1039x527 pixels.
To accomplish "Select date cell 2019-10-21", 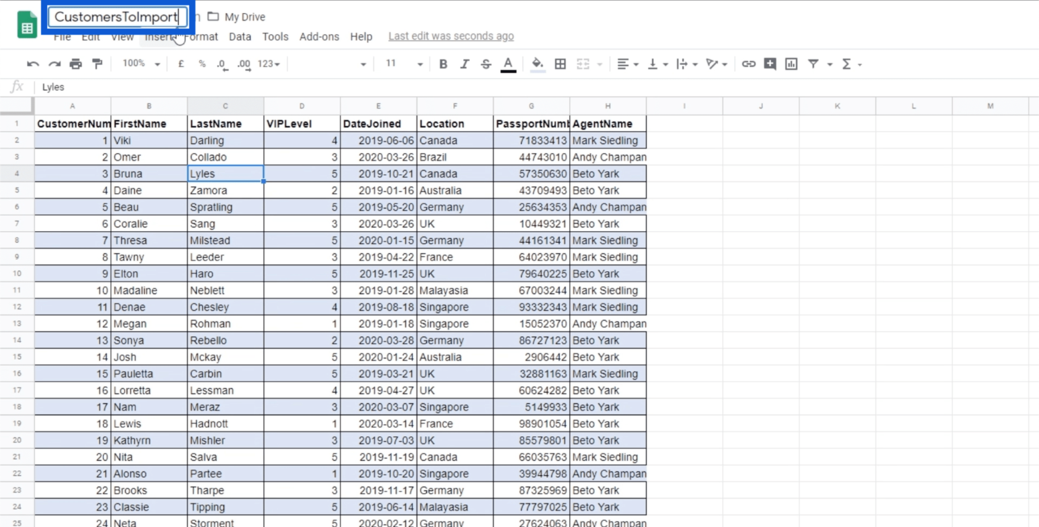I will coord(378,174).
